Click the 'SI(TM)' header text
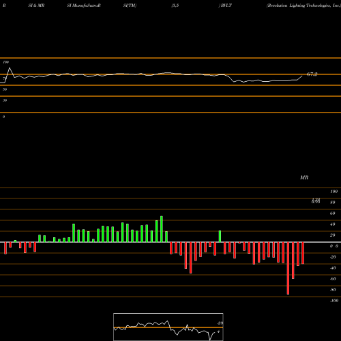Image resolution: width=341 pixels, height=341 pixels. [130, 5]
